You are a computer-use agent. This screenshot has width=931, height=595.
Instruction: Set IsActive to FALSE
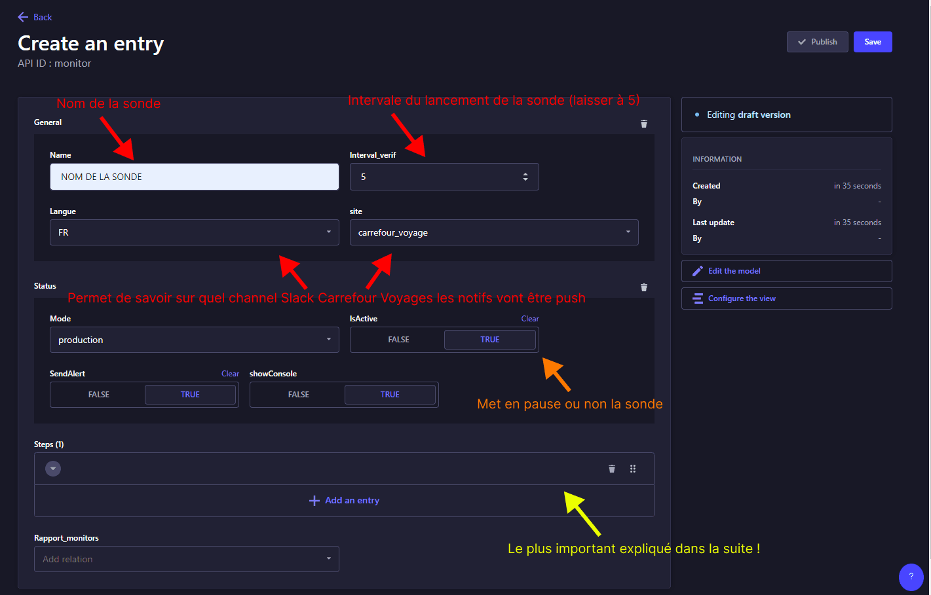click(x=398, y=340)
